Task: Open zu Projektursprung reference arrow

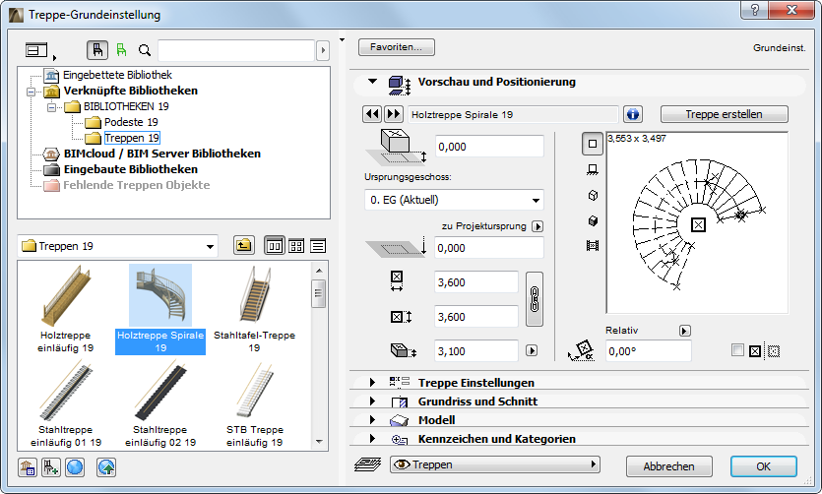Action: [x=537, y=226]
